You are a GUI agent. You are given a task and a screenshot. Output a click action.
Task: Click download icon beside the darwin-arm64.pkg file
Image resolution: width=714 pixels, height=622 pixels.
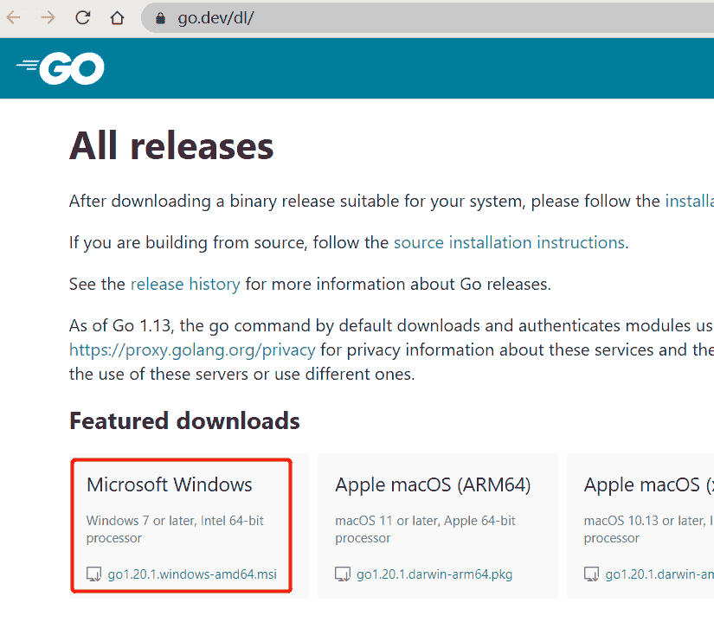(x=343, y=574)
